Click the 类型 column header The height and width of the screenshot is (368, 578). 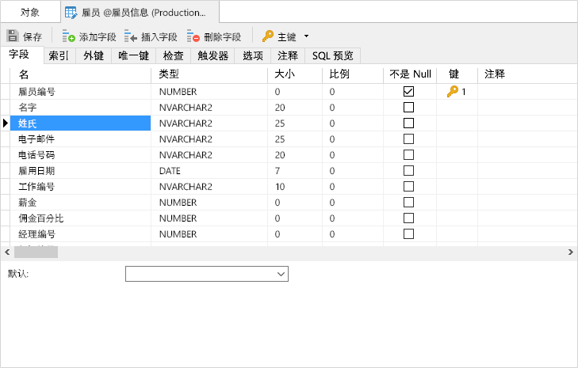click(x=169, y=74)
